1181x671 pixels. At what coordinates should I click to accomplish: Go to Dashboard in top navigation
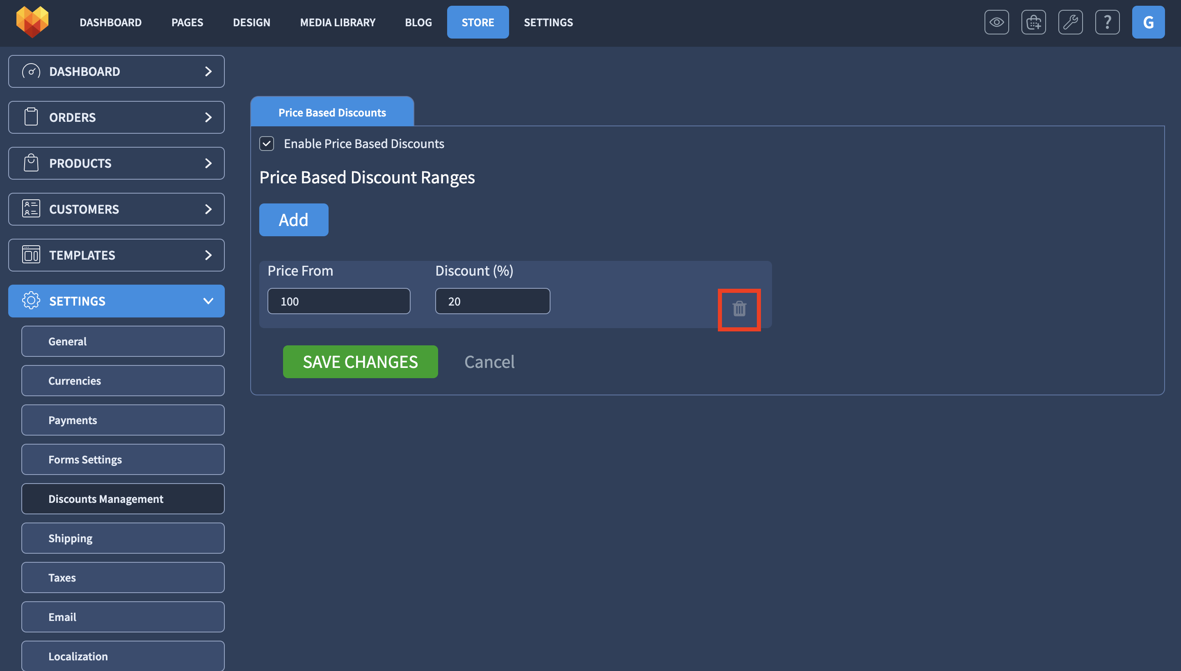point(111,22)
